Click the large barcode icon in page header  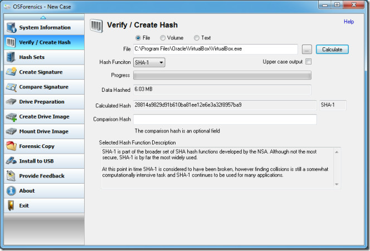point(96,26)
